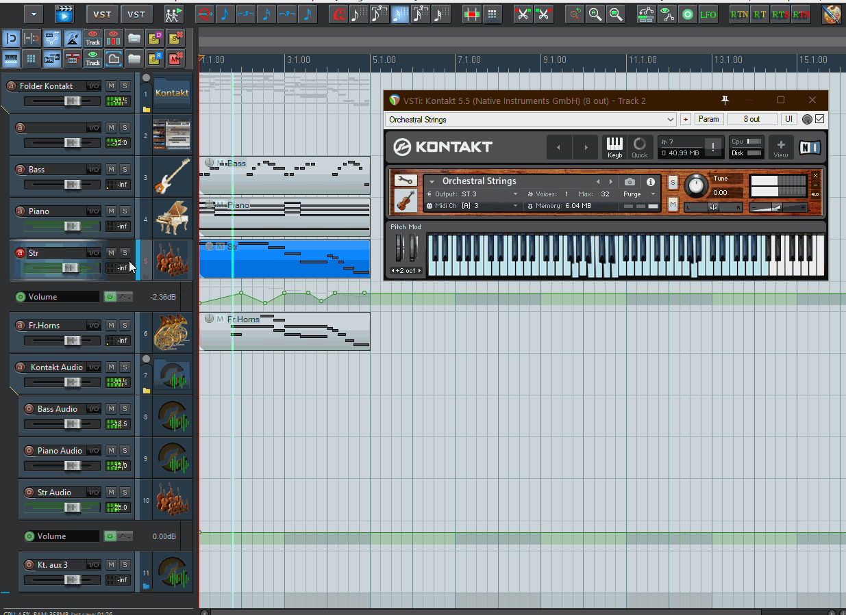Select the Str MIDI item on timeline
Viewport: 846px width, 615px height.
click(284, 259)
